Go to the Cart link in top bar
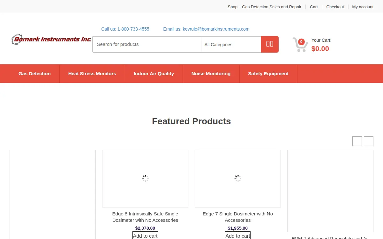This screenshot has height=239, width=383. 314,7
